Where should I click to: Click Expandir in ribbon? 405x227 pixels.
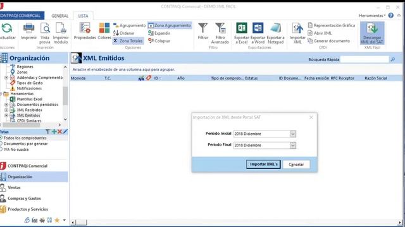click(x=159, y=33)
